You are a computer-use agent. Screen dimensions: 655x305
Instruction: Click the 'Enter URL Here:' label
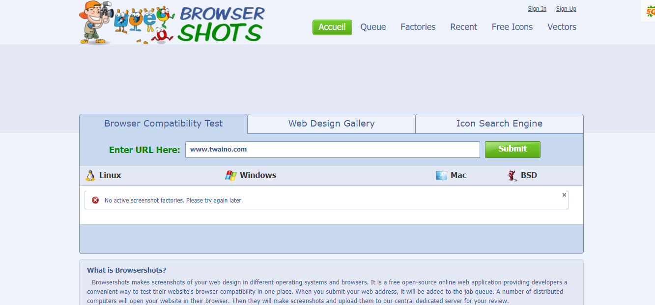click(x=144, y=150)
